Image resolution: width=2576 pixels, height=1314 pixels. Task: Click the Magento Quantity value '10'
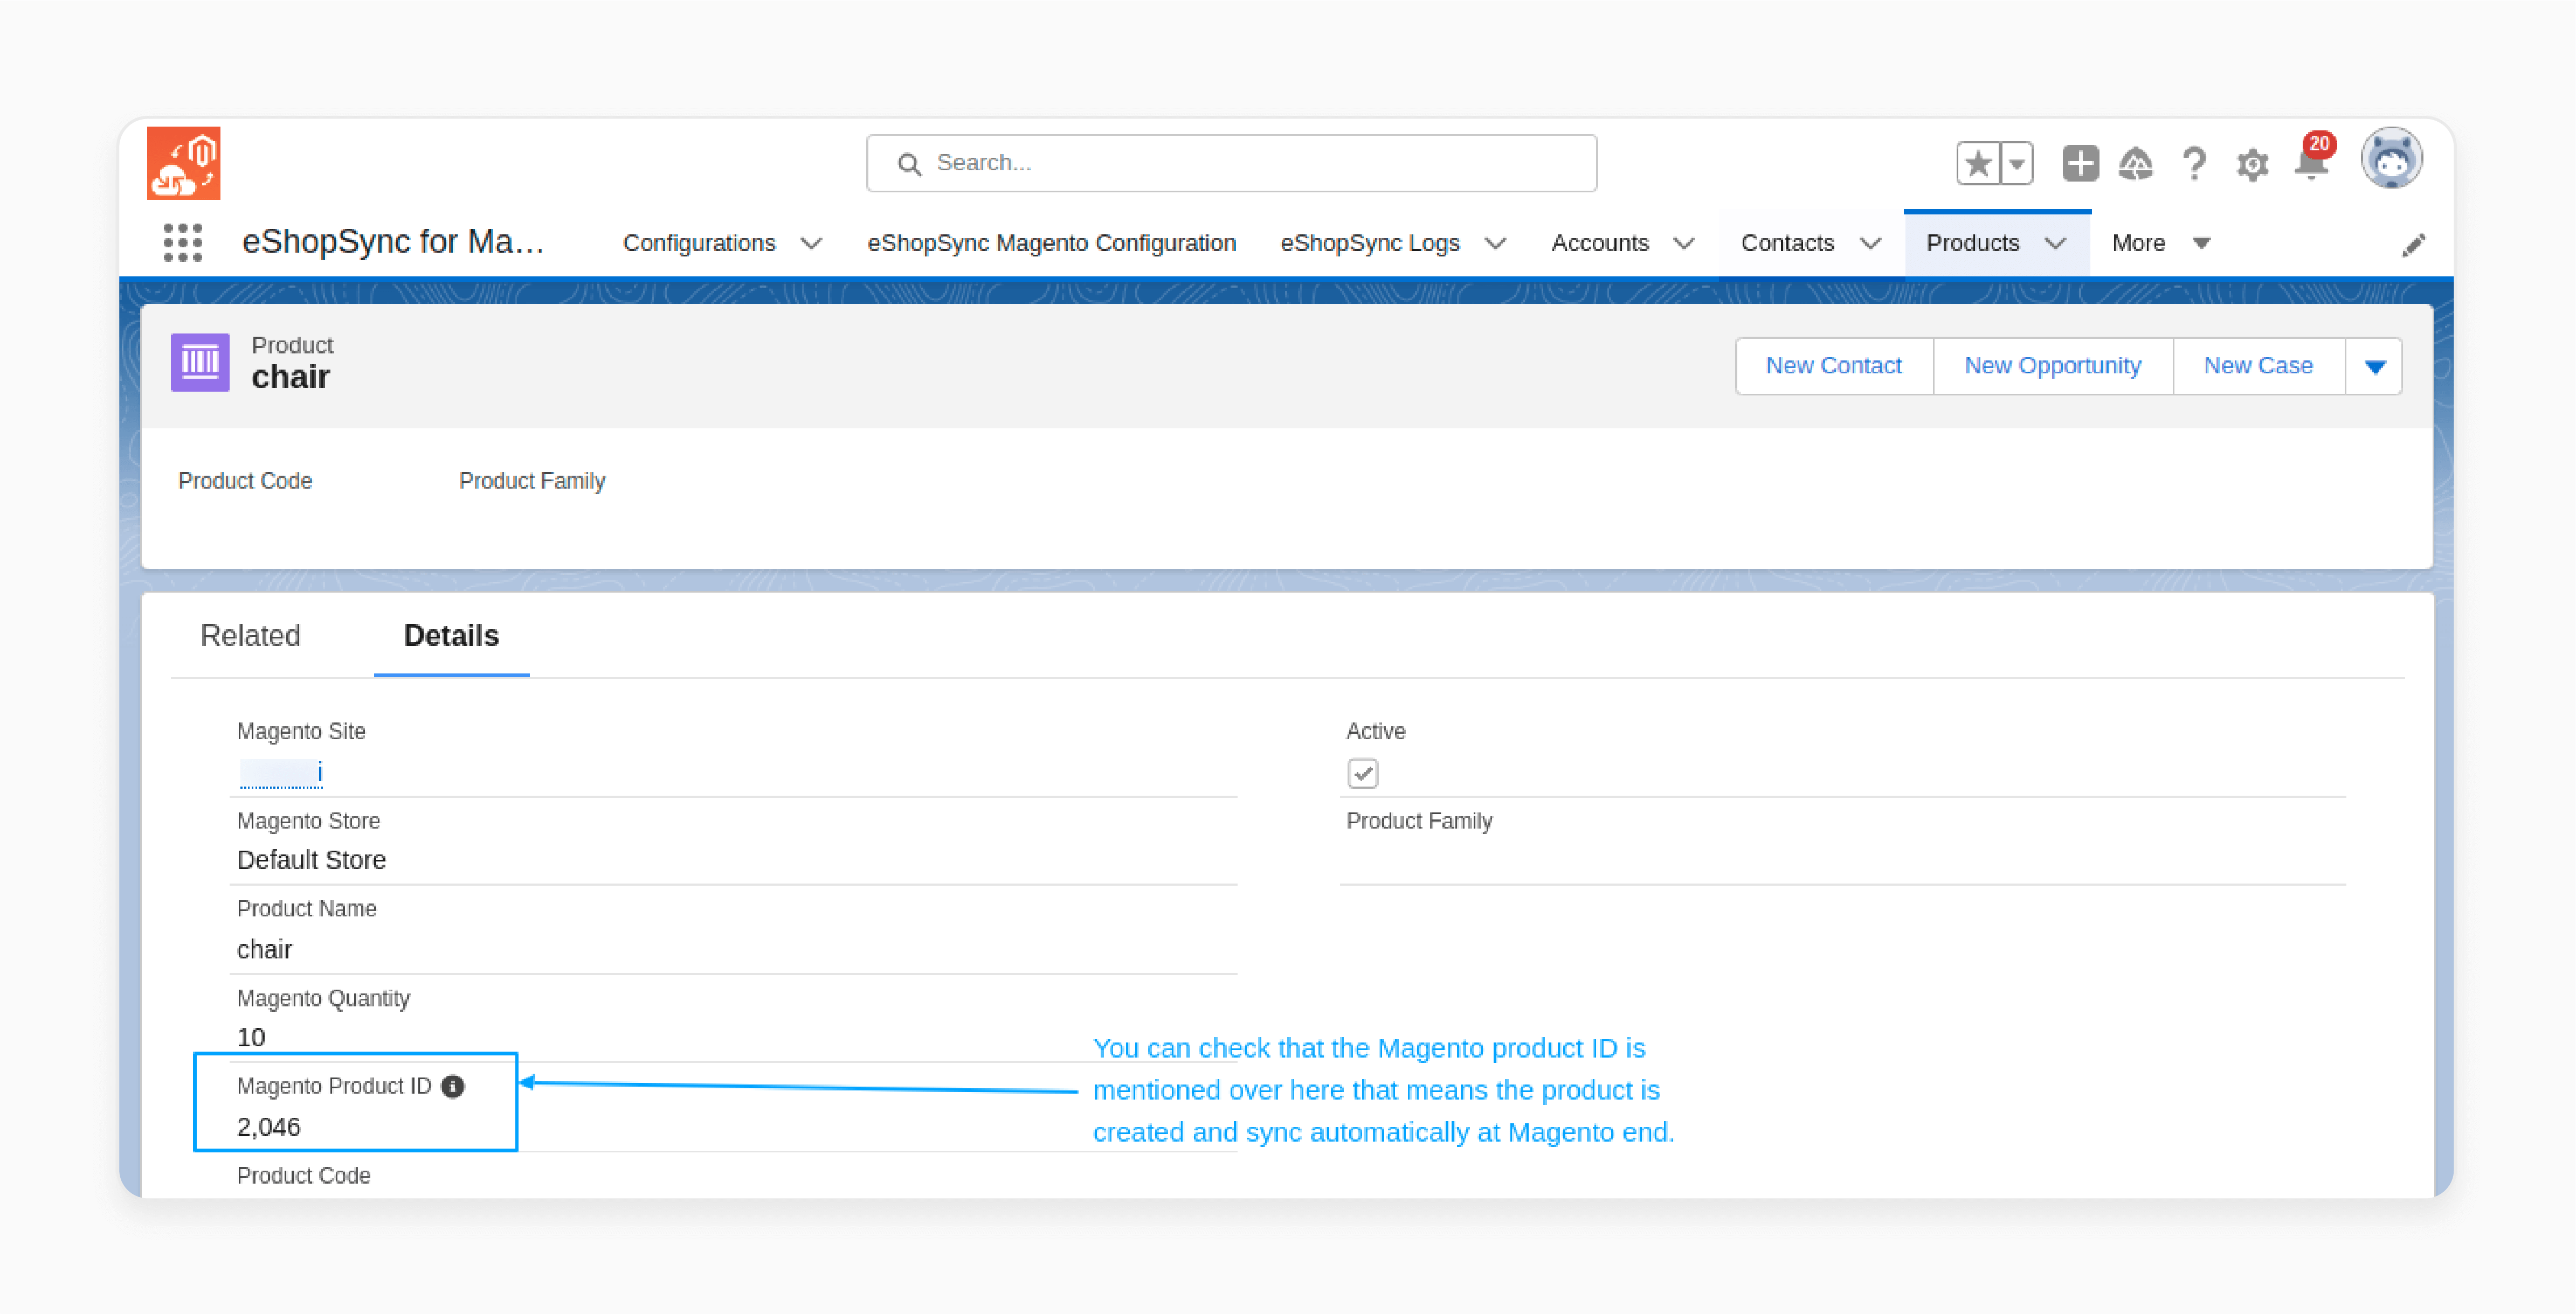point(251,1038)
